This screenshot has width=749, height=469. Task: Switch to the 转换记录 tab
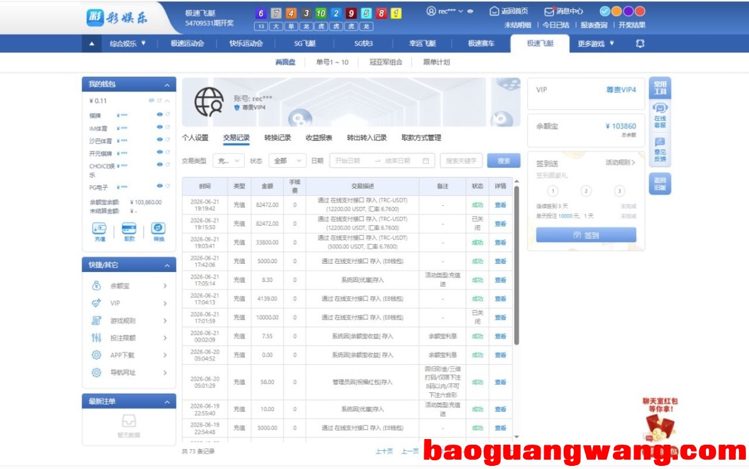(x=277, y=138)
